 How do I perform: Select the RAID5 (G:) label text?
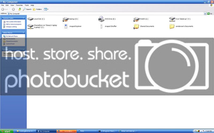[144, 19]
